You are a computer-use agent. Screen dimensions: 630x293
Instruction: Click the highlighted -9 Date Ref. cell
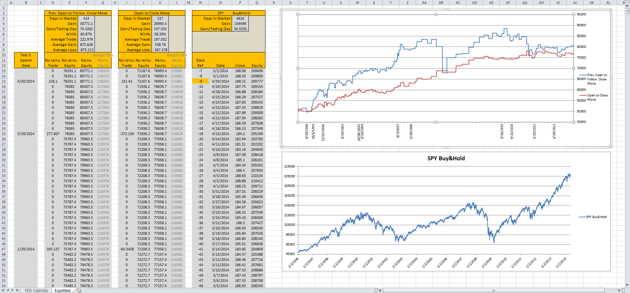pyautogui.click(x=200, y=81)
